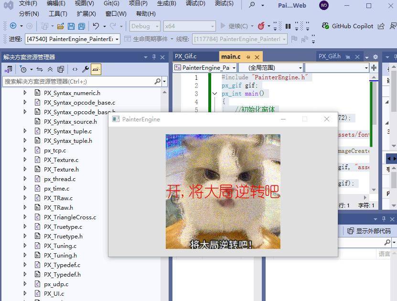This screenshot has height=301, width=397.
Task: Close the main.c tab
Action: pyautogui.click(x=257, y=57)
